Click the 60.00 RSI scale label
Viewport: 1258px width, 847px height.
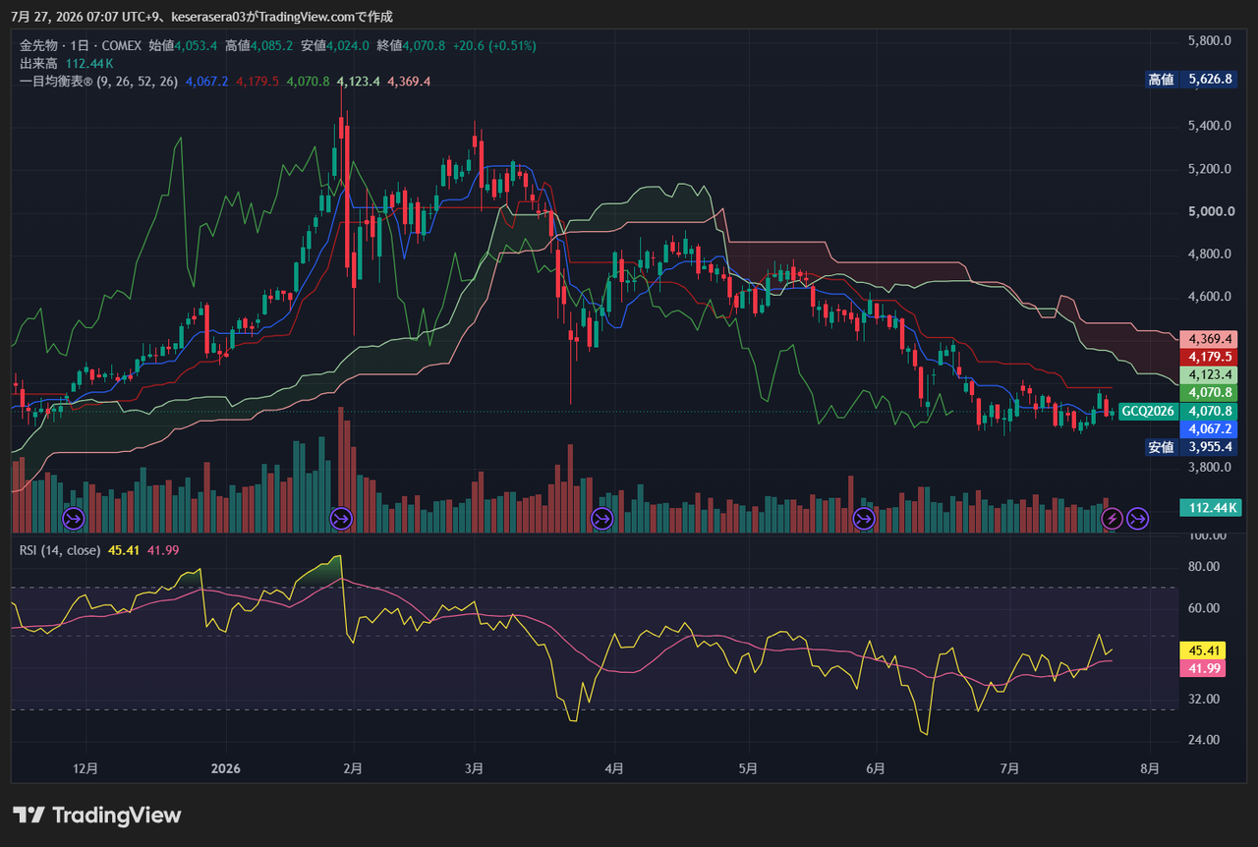pos(1204,607)
